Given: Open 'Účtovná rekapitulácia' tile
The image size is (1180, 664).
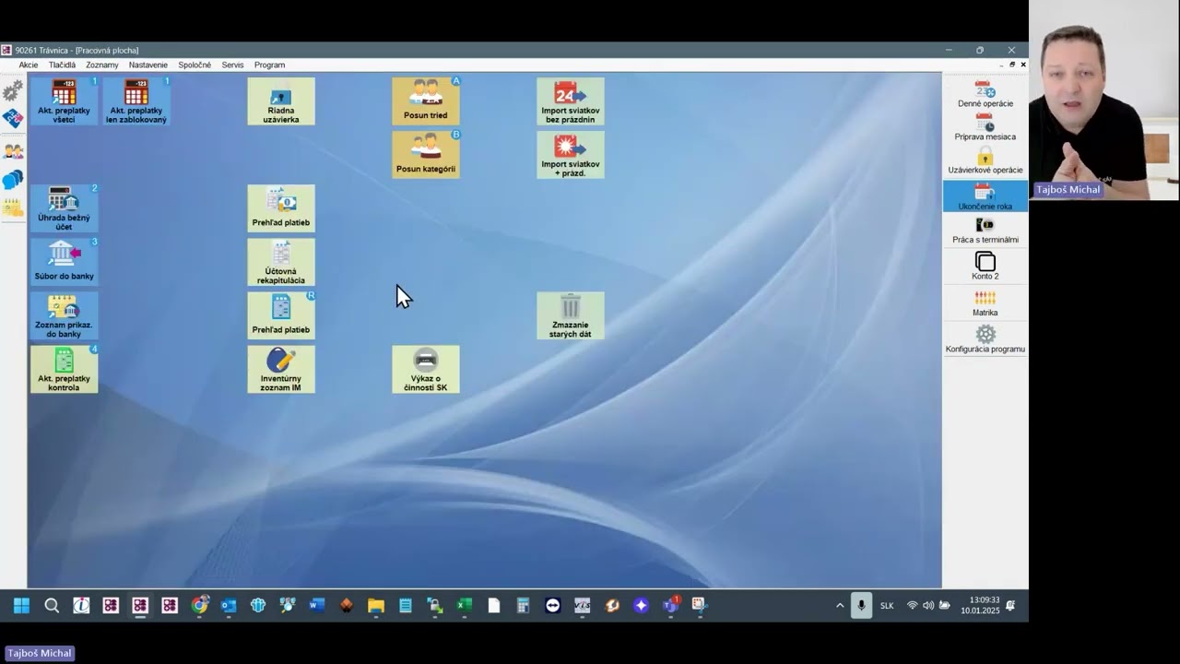Looking at the screenshot, I should pyautogui.click(x=281, y=262).
